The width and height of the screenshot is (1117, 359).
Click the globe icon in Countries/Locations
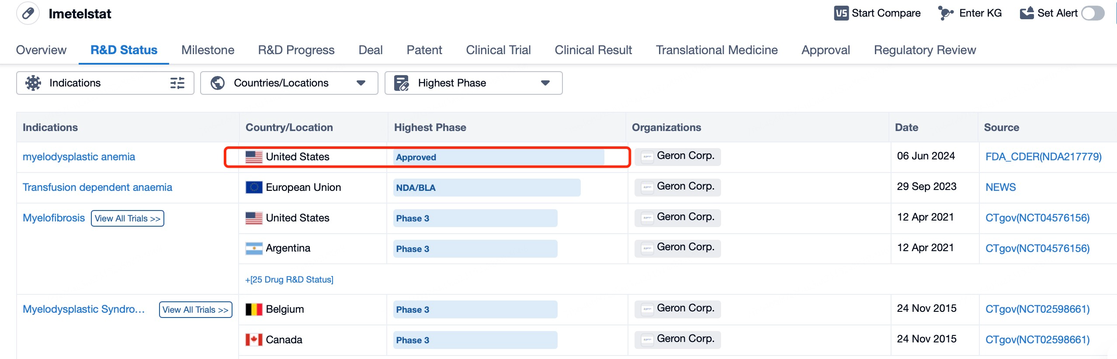coord(218,83)
